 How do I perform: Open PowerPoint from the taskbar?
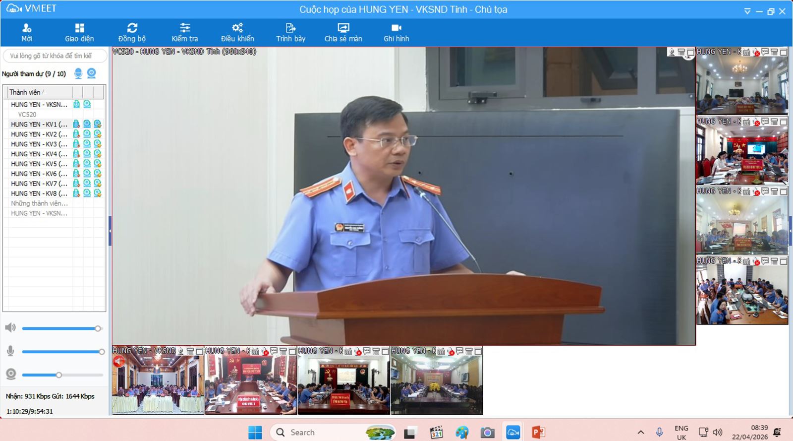[x=538, y=433]
